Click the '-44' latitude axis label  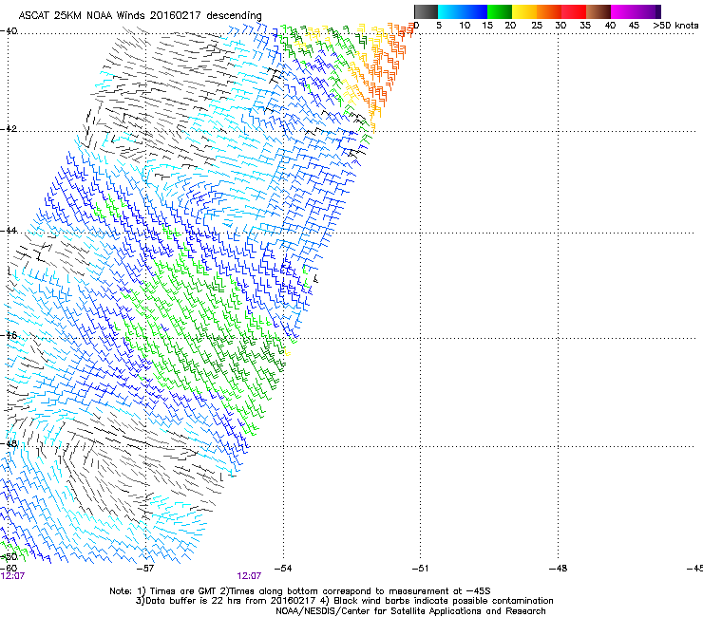pos(9,231)
